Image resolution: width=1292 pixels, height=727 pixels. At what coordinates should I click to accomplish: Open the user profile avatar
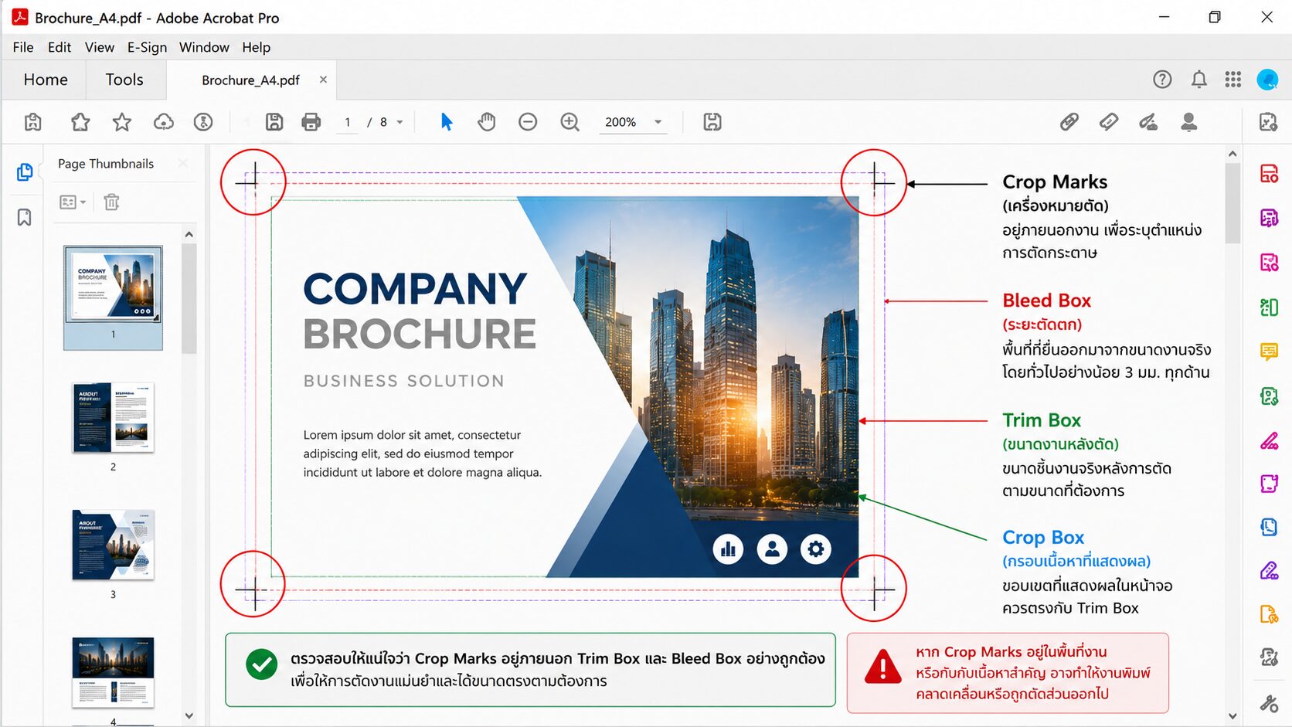tap(1267, 80)
